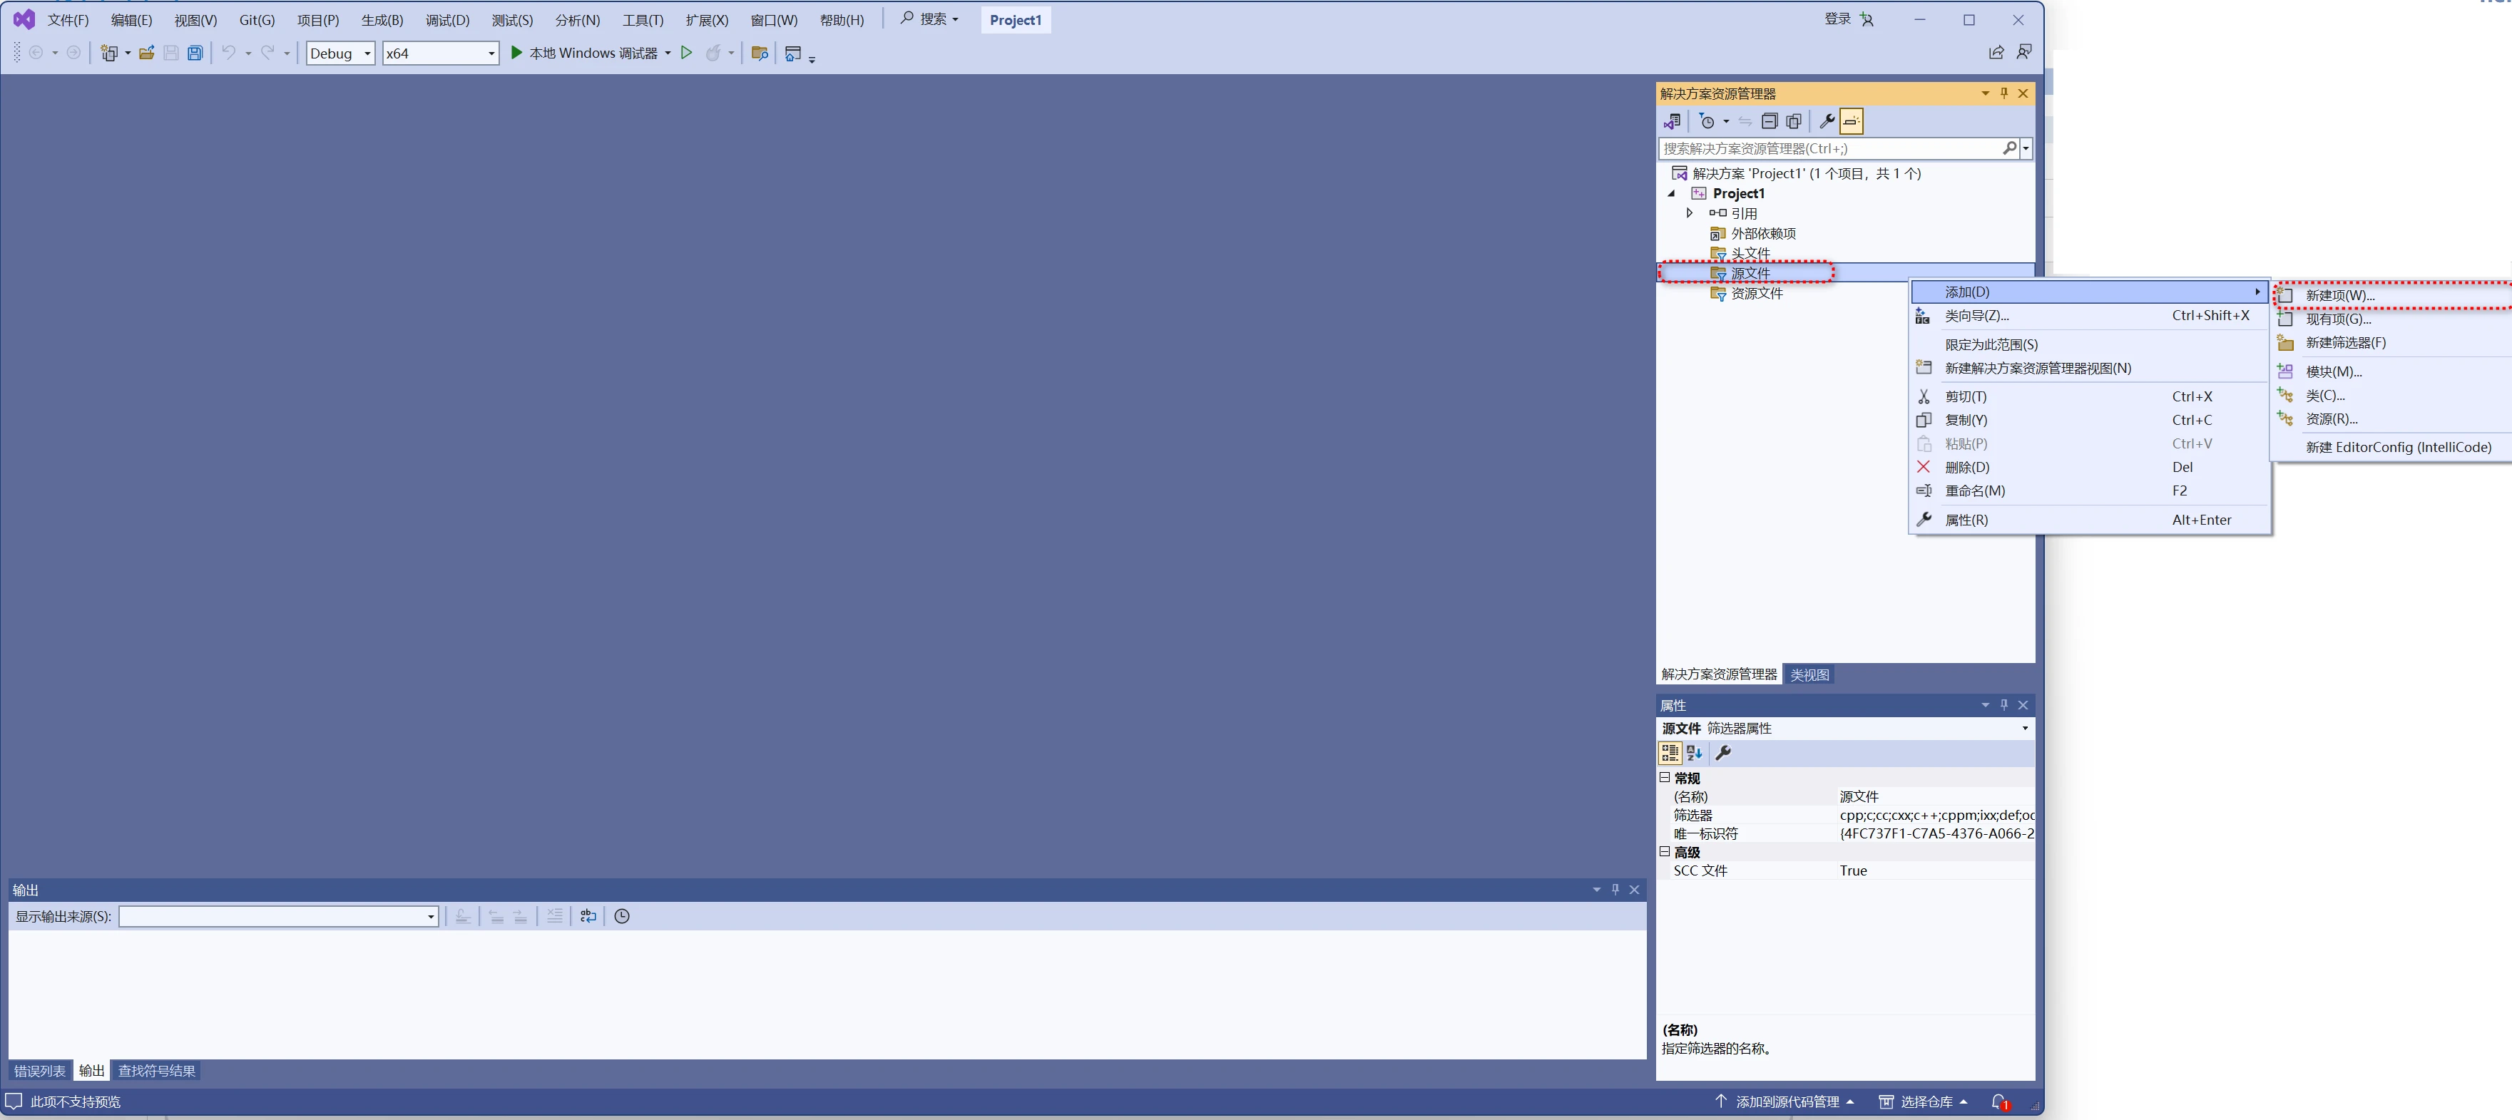Image resolution: width=2512 pixels, height=1120 pixels.
Task: Click 添加到源代码管理 in the status bar
Action: 1785,1101
